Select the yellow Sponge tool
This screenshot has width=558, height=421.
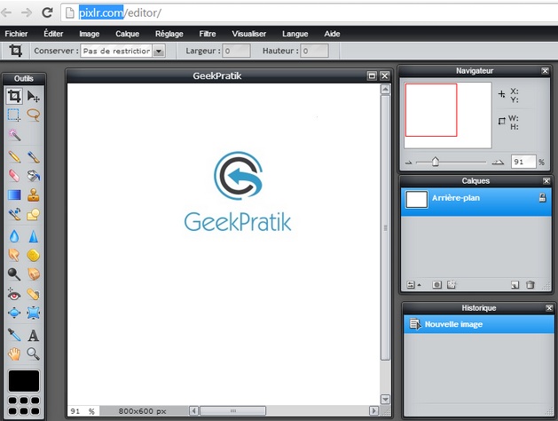34,255
